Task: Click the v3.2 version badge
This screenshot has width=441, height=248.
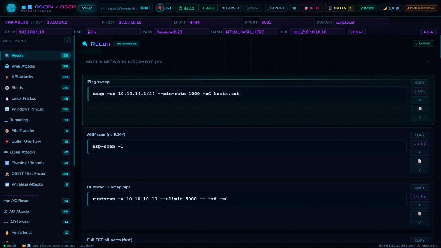Action: [87, 8]
